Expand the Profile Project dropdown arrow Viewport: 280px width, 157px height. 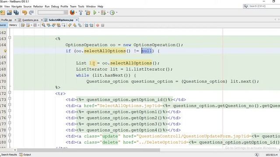[x=117, y=13]
